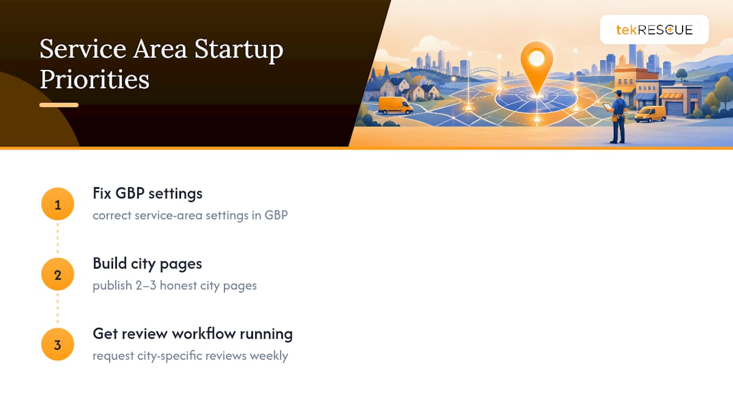Select the orange step 3 circle
733x412 pixels.
coord(58,344)
